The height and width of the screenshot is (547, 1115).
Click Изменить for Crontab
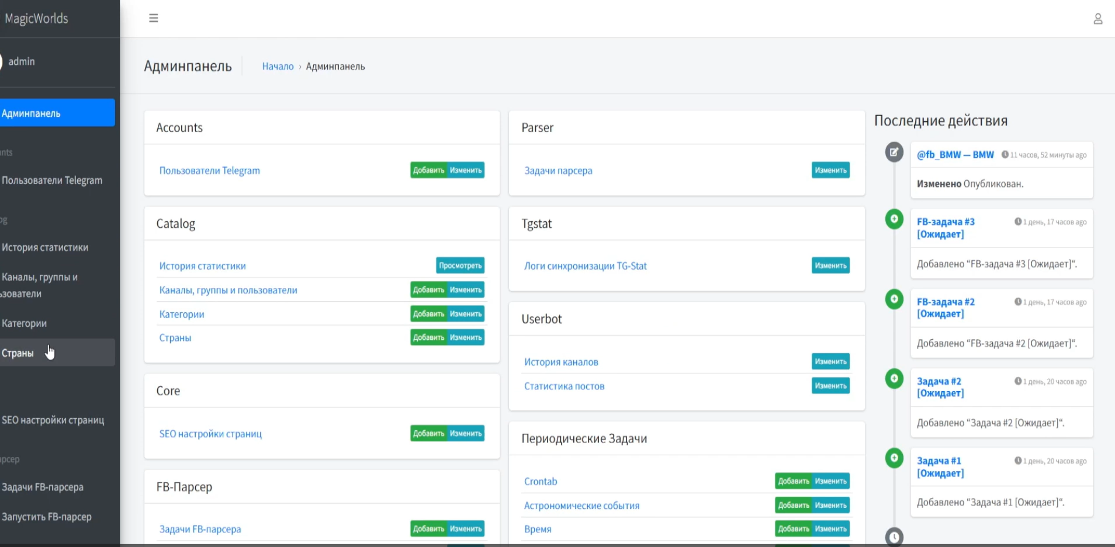pos(831,481)
